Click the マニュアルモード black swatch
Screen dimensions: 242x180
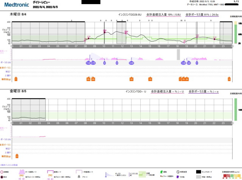coord(199,172)
